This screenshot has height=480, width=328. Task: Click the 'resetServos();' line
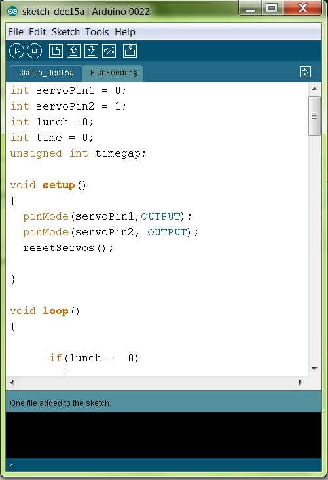pyautogui.click(x=68, y=248)
